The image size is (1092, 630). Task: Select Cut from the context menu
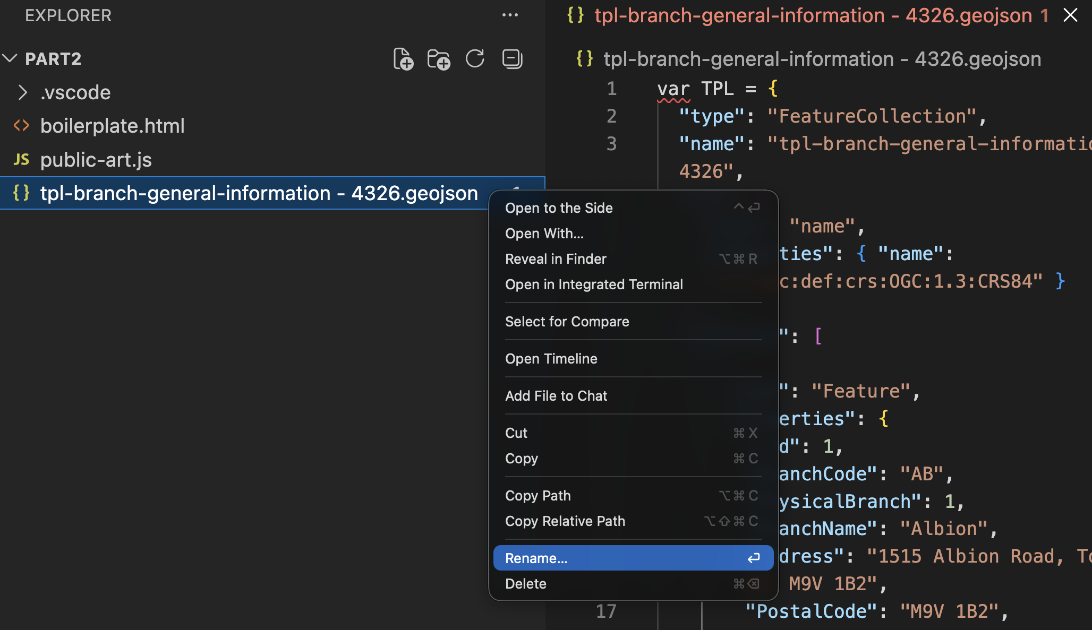633,433
